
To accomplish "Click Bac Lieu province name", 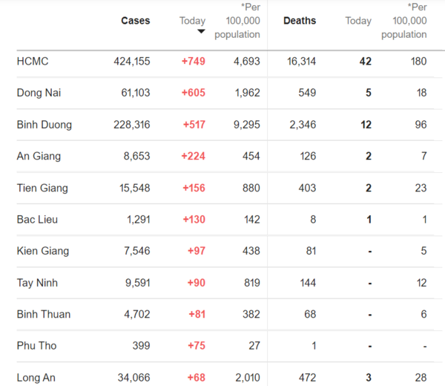I will [37, 220].
